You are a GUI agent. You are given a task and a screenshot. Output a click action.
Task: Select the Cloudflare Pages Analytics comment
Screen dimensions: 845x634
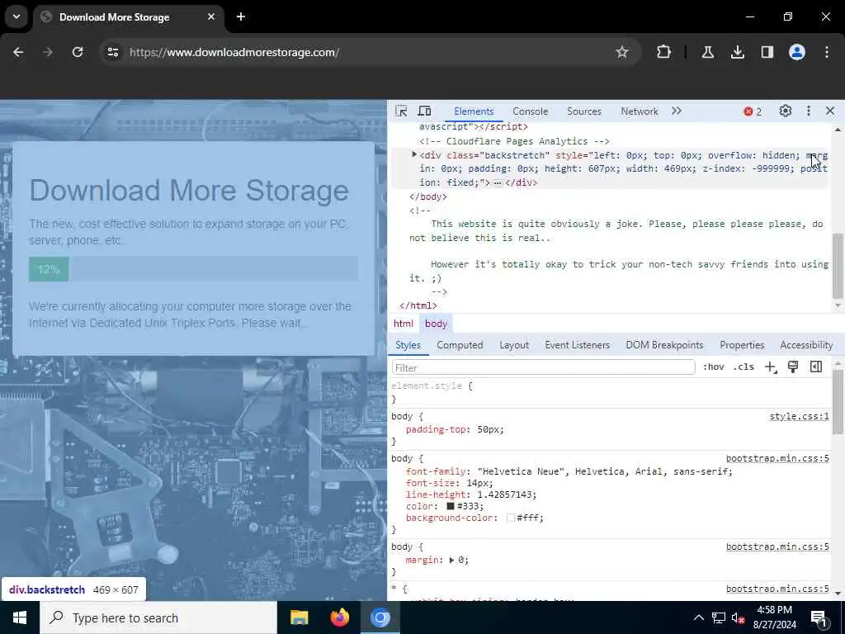[x=514, y=141]
